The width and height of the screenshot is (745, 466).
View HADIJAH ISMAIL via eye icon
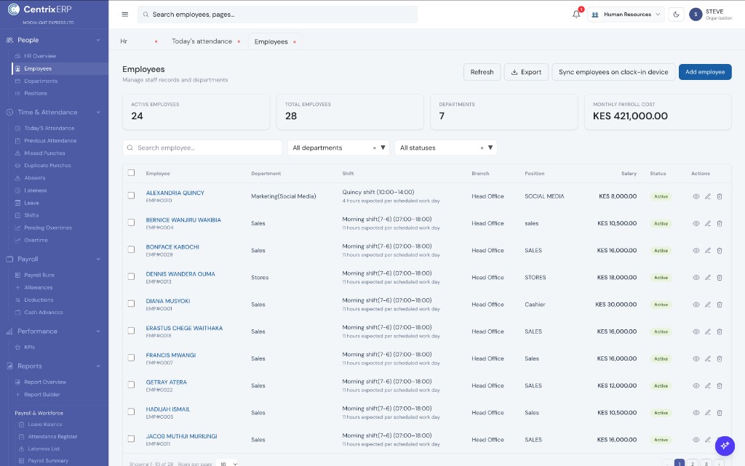pos(696,413)
